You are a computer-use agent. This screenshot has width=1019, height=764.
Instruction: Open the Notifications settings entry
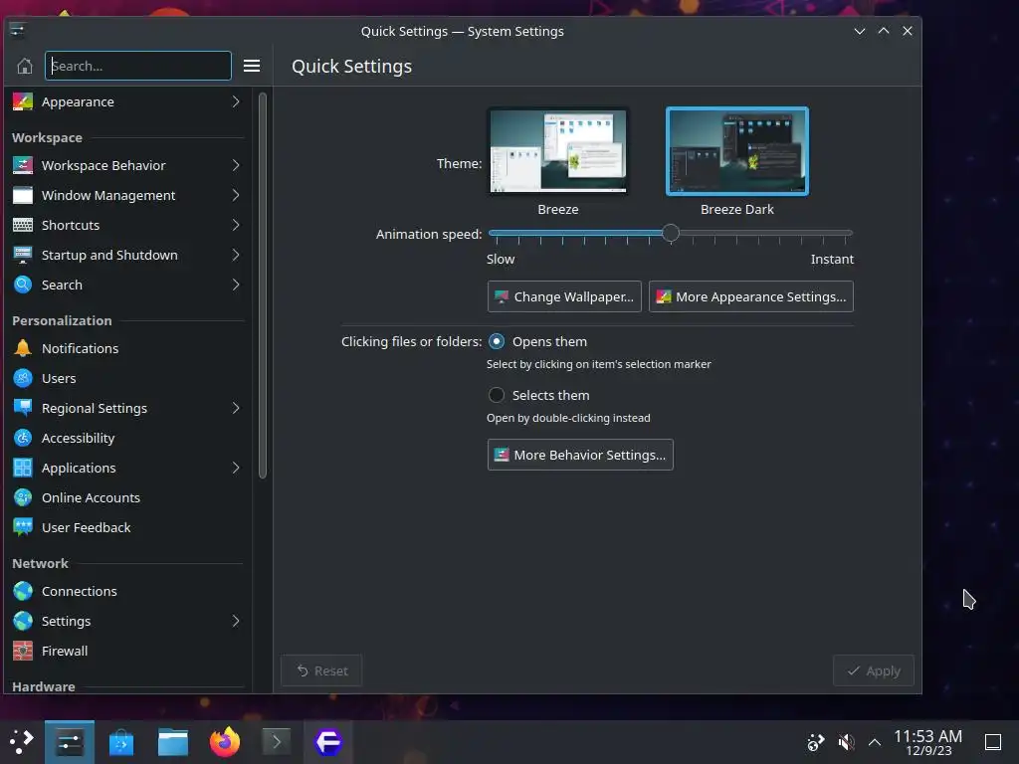[x=127, y=349]
